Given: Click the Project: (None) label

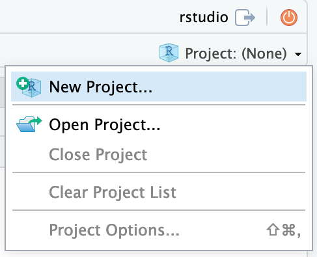Looking at the screenshot, I should pos(236,53).
